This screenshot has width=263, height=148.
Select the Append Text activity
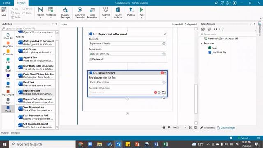pyautogui.click(x=35, y=59)
